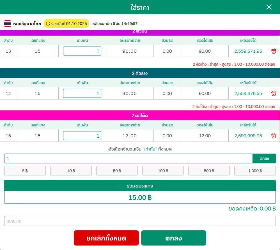Viewport: 280px width, 250px height.
Task: Confirm with the large green ตกลง button
Action: [x=173, y=238]
